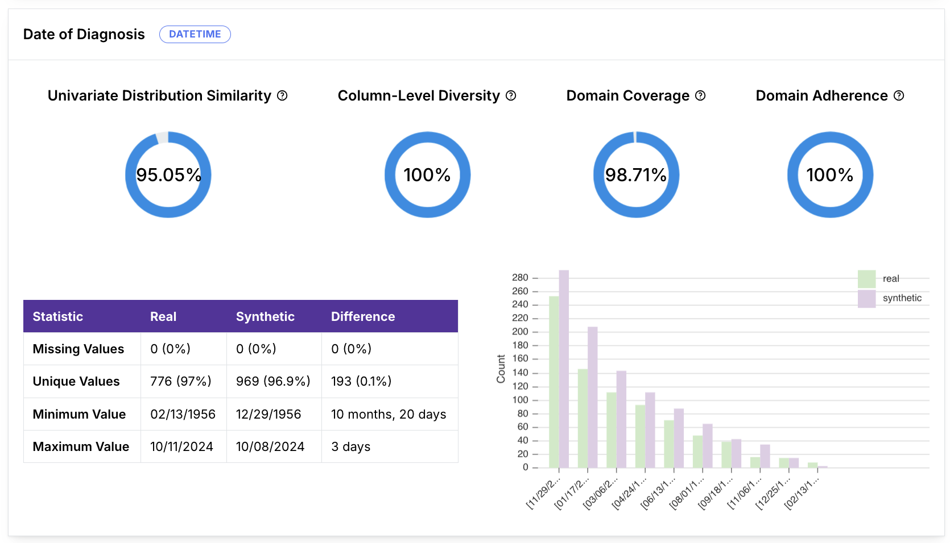
Task: Click the 'Date of Diagnosis' title
Action: [84, 34]
